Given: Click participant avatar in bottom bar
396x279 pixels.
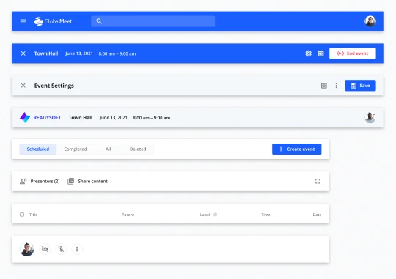Looking at the screenshot, I should click(27, 249).
